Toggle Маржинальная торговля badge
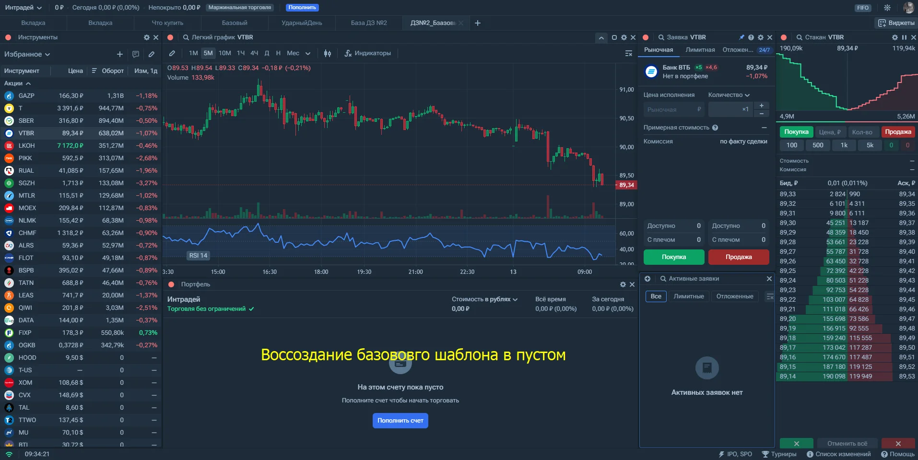 pos(240,8)
